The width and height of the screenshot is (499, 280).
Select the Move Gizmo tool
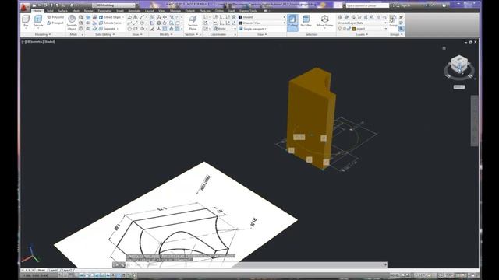324,22
